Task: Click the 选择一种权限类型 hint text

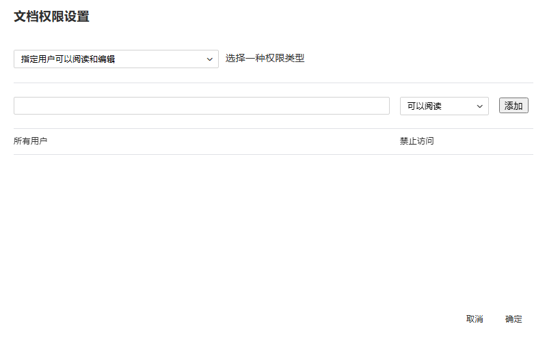Action: pos(265,59)
